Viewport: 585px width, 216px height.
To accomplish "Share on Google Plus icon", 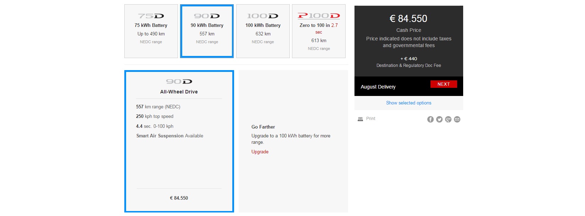I will 448,119.
